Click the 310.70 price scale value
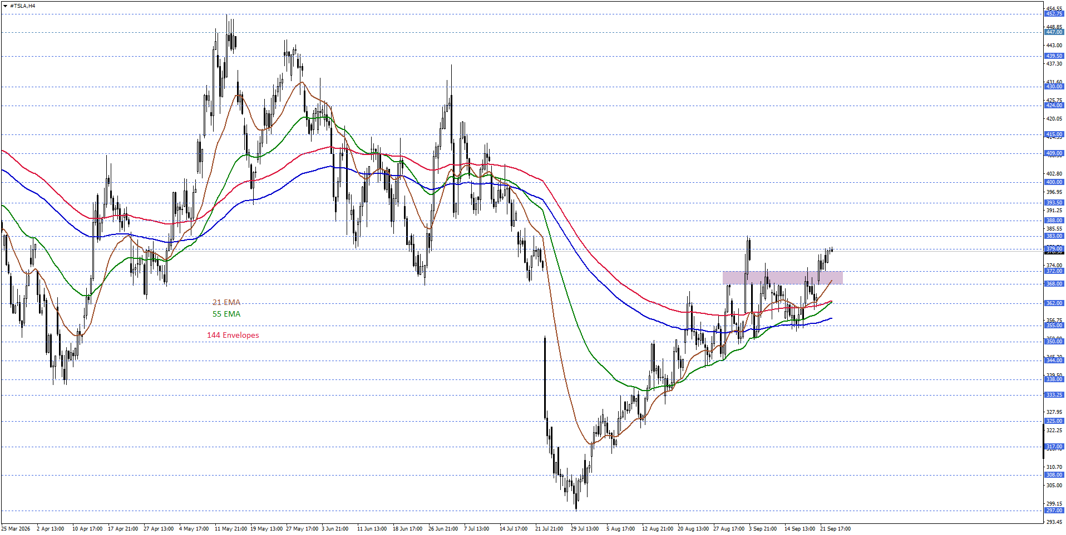The image size is (1066, 535). click(1054, 467)
